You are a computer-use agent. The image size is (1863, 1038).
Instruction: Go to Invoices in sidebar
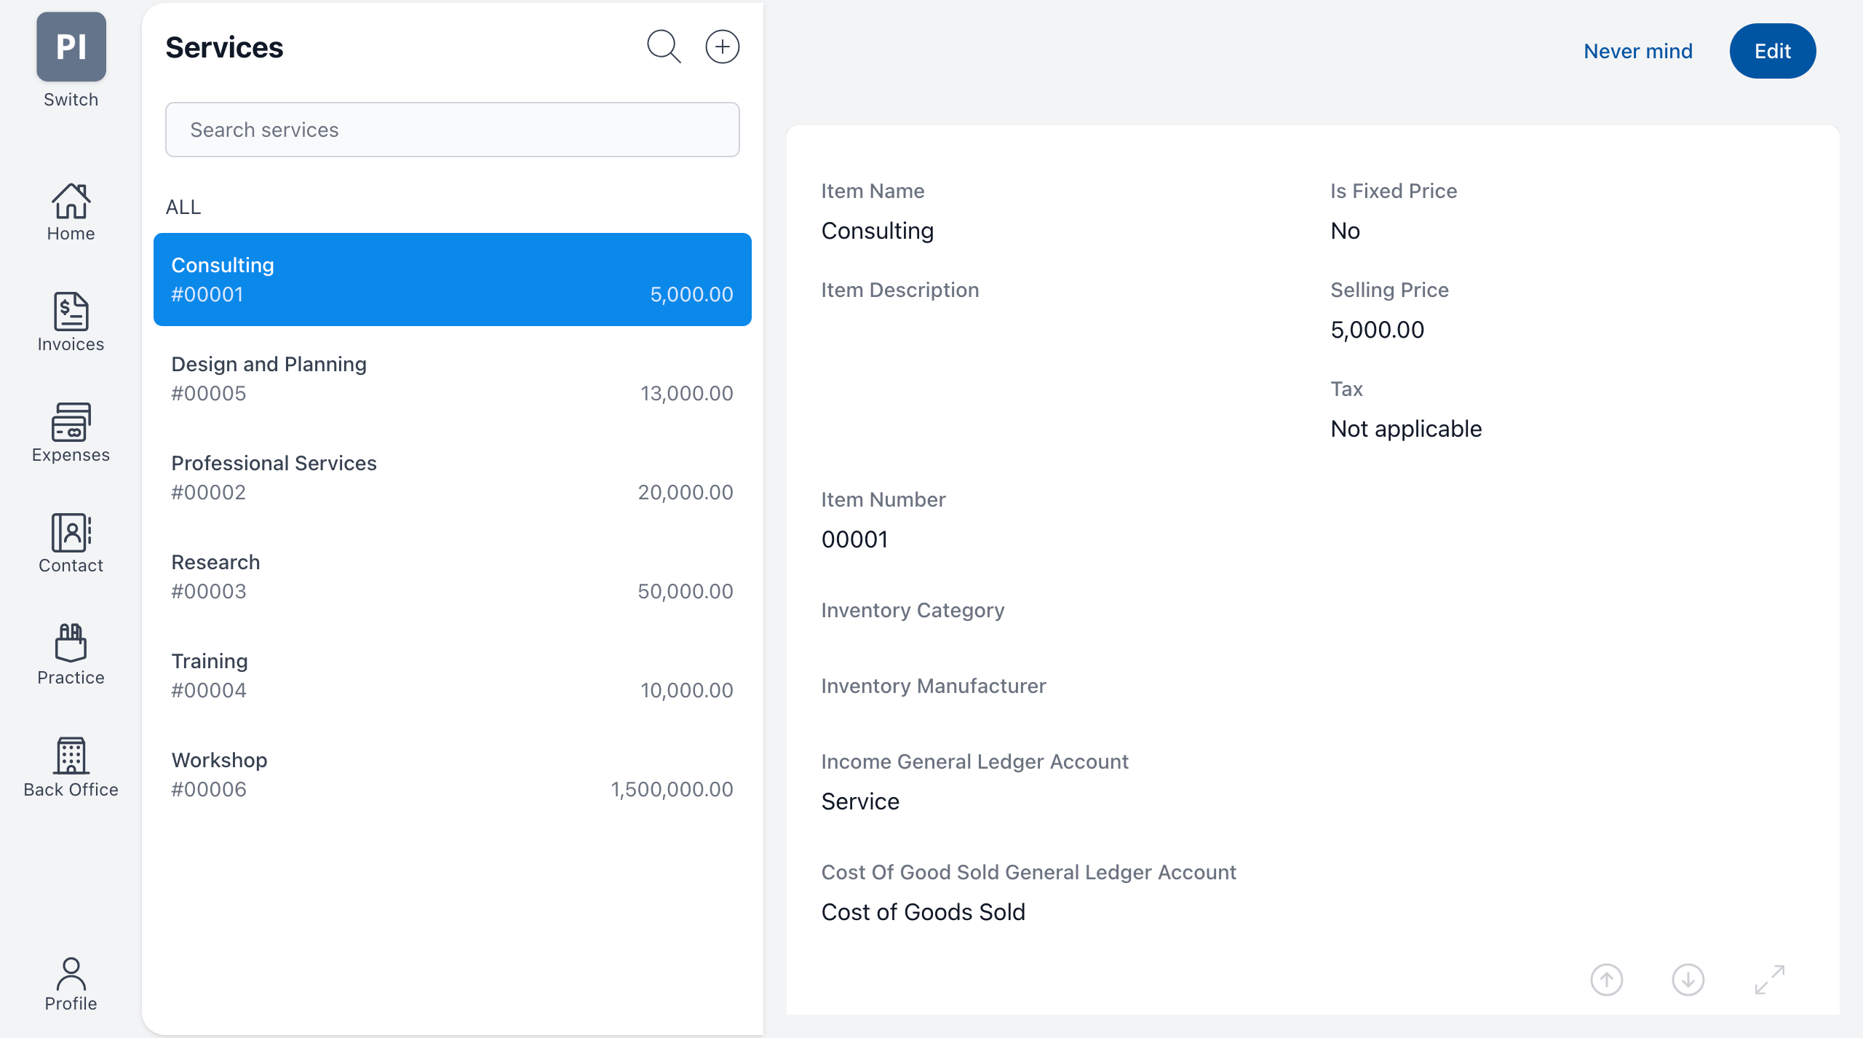71,322
